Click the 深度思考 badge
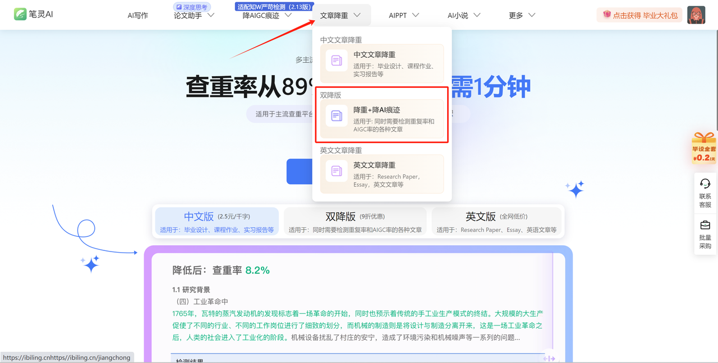The width and height of the screenshot is (718, 363). (191, 7)
